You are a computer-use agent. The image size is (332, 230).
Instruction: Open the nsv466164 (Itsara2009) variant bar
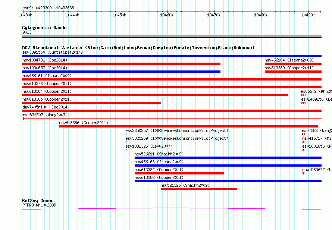tap(293, 64)
